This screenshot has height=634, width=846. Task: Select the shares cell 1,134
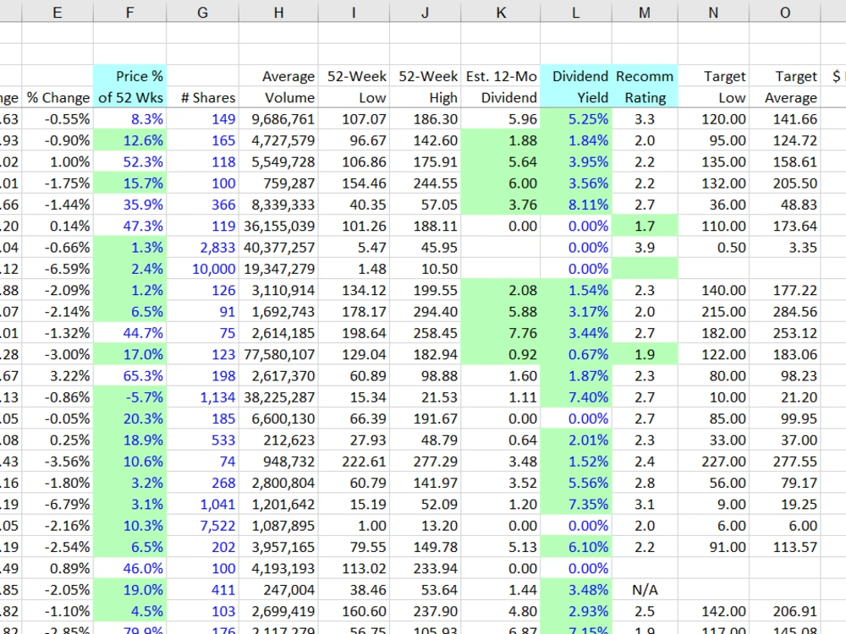(x=203, y=397)
